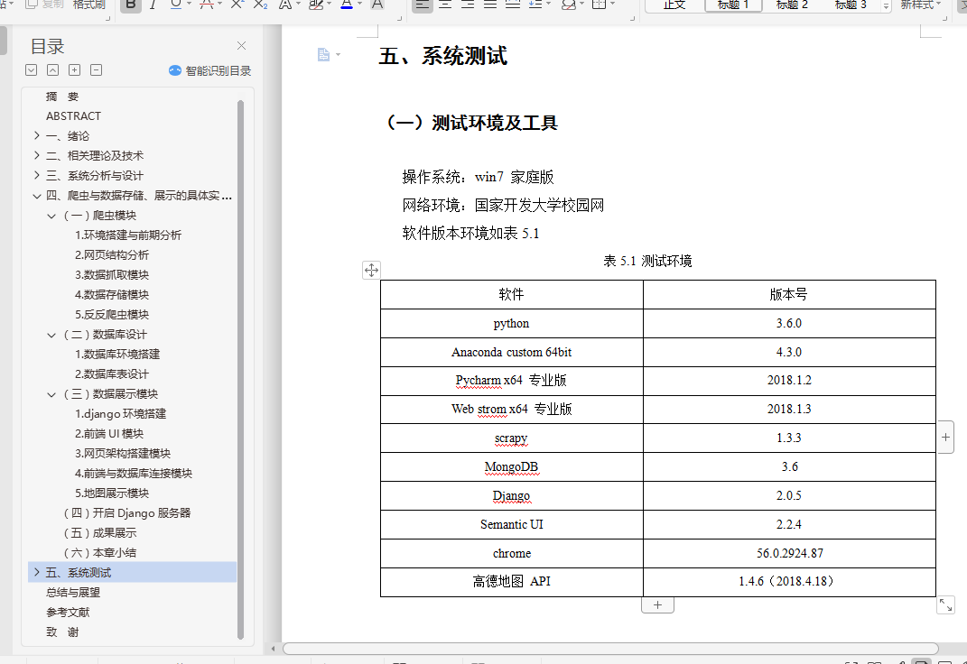Image resolution: width=967 pixels, height=664 pixels.
Task: Click the version cell 56.0.2924.87
Action: (789, 553)
